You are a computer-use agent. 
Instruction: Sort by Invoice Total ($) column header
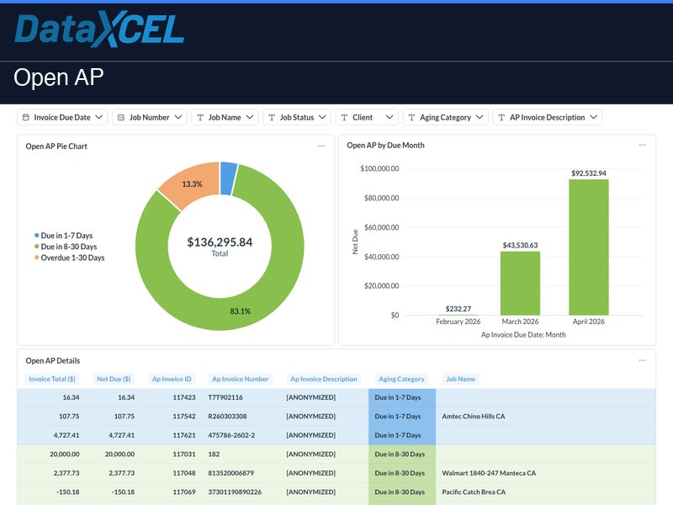[52, 379]
